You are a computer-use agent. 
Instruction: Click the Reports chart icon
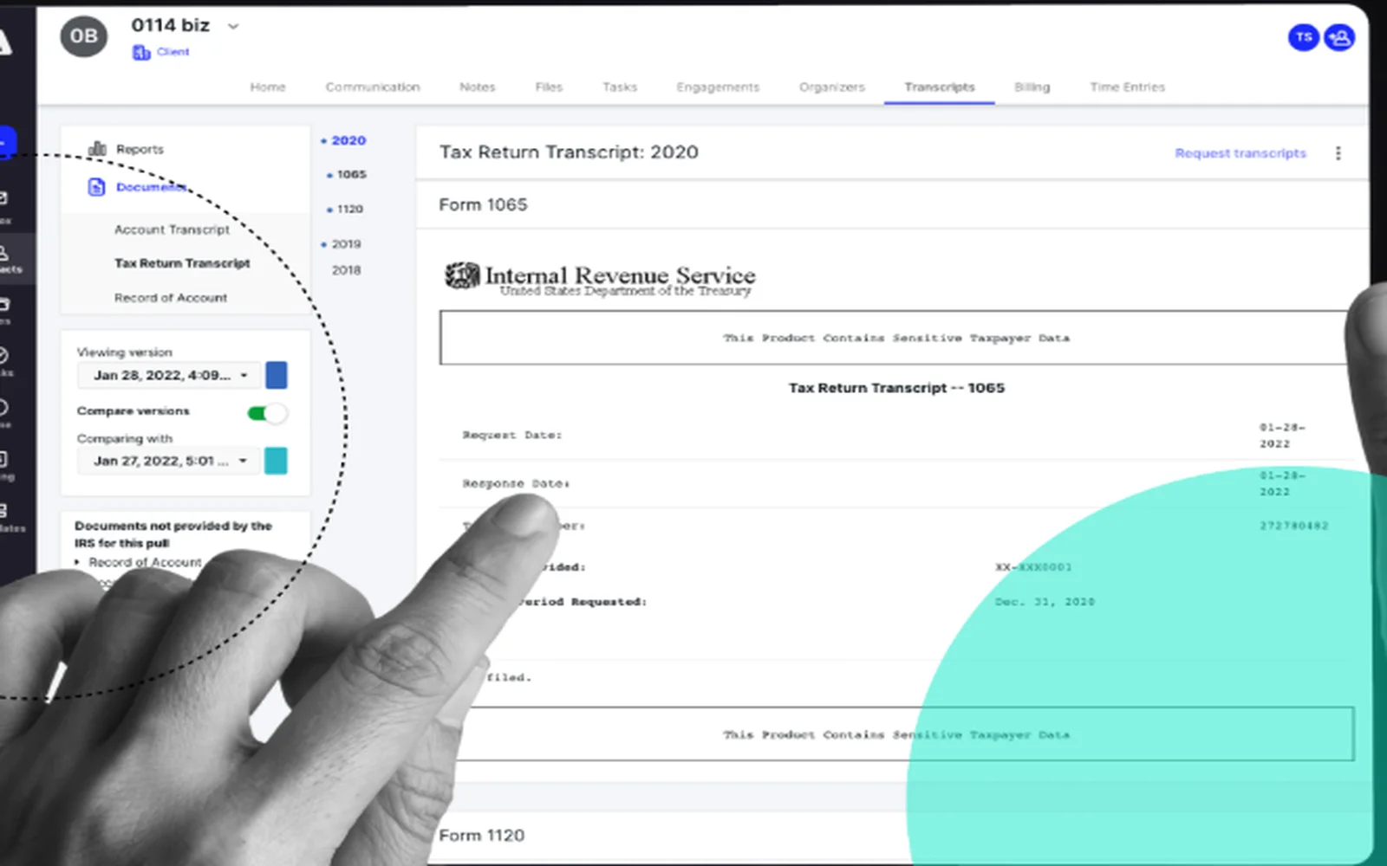click(97, 149)
